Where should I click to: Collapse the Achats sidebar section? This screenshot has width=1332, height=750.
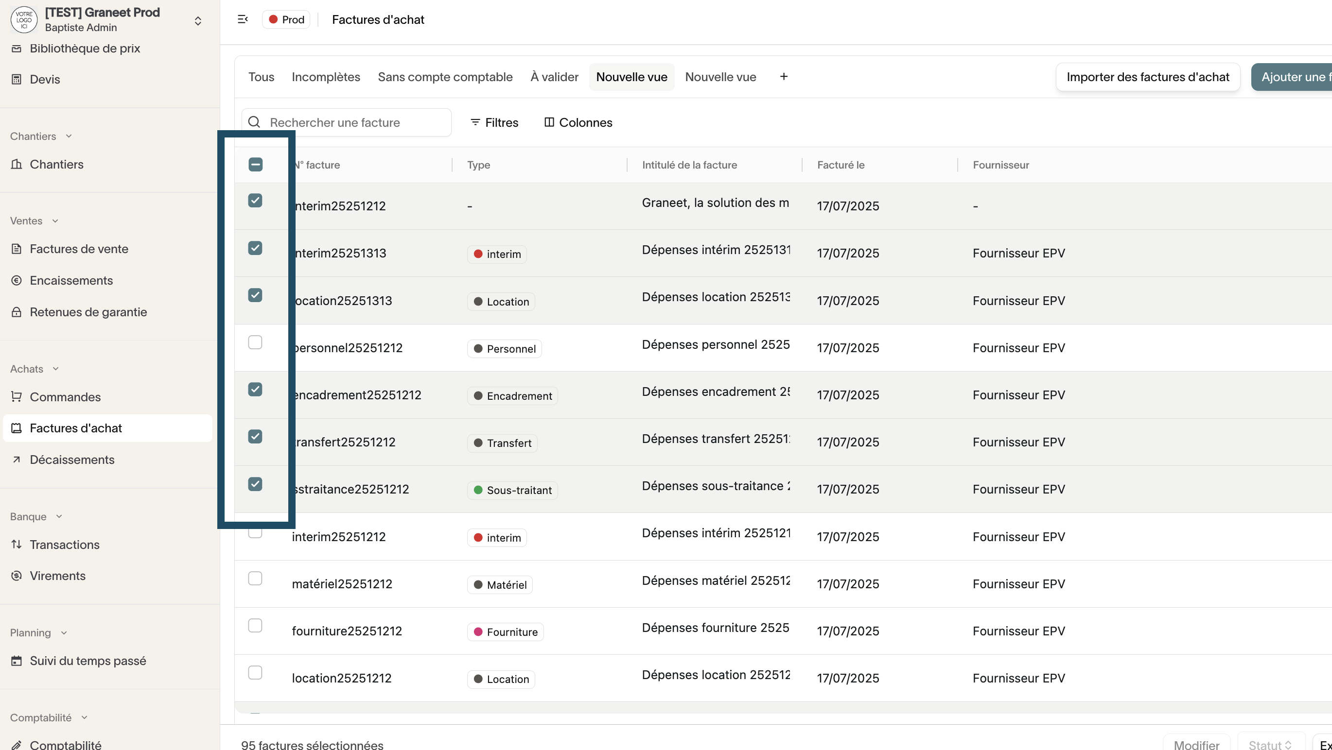click(55, 369)
